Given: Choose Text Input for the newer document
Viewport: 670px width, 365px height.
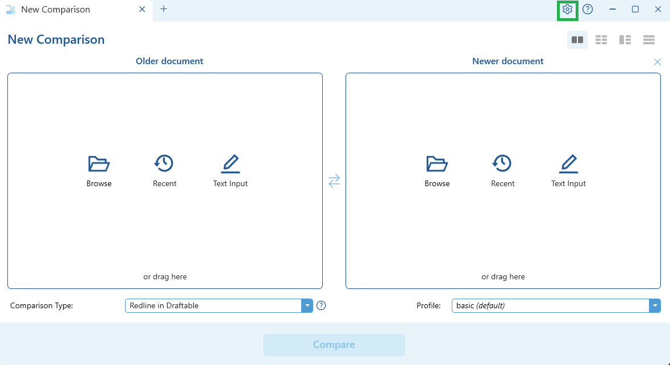Looking at the screenshot, I should (568, 171).
